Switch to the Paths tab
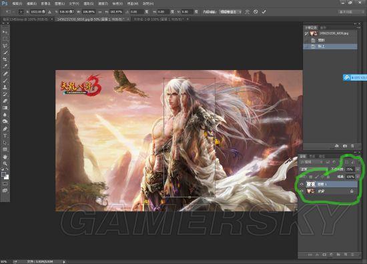This screenshot has height=264, width=367. point(322,156)
